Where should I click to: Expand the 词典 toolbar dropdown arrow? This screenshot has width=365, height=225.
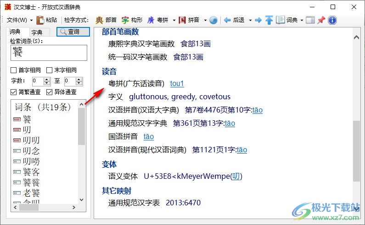point(302,21)
